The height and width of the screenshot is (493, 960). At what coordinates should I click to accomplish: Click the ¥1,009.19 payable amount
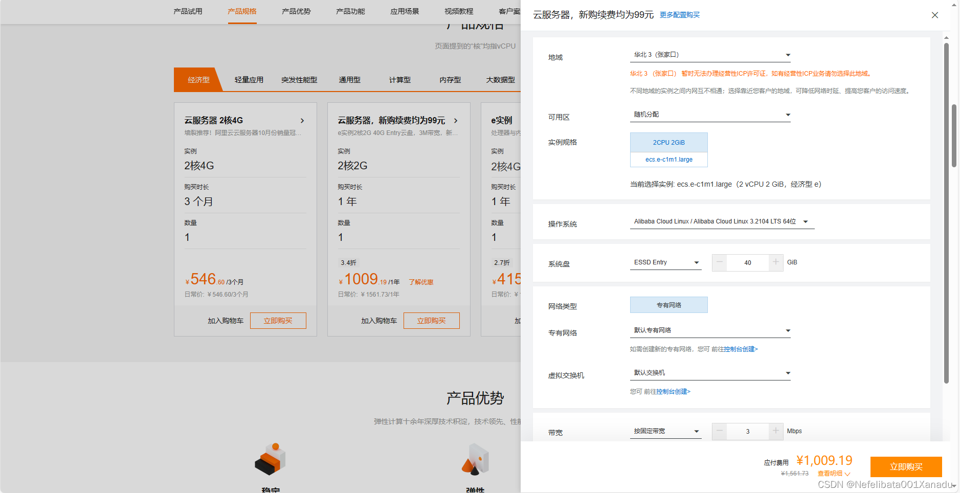tap(824, 460)
